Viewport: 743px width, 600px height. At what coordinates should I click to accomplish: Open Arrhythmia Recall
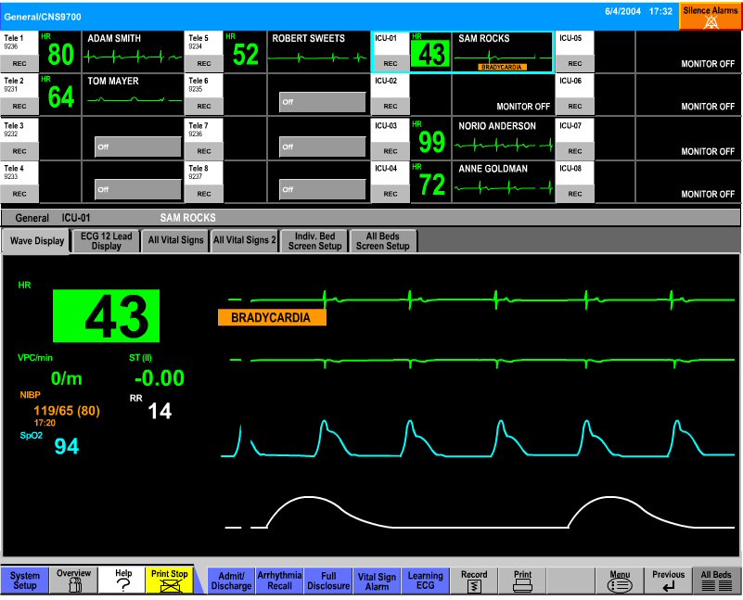279,581
